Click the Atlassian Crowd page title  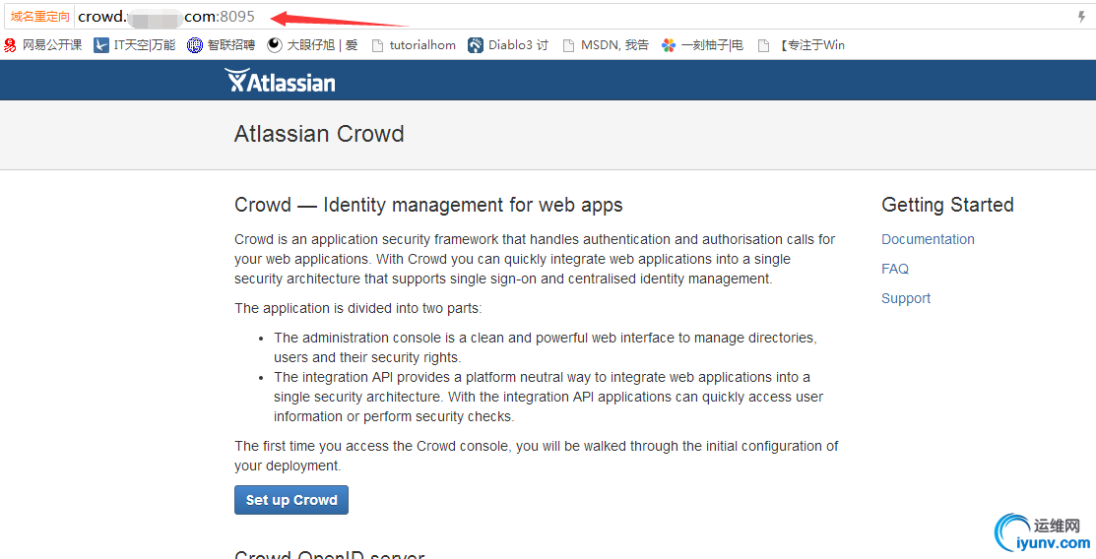[319, 134]
